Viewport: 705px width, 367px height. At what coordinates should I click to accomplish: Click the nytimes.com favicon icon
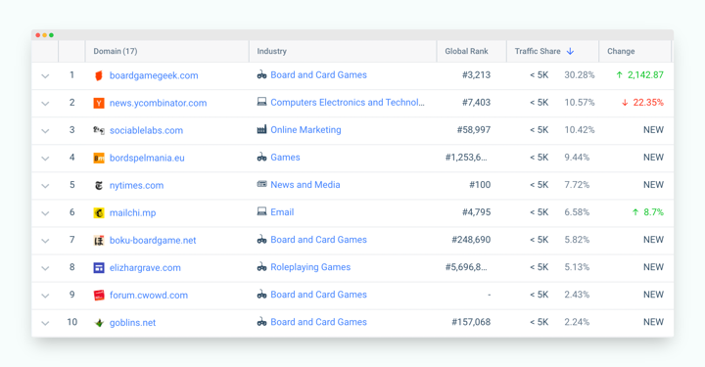pyautogui.click(x=99, y=185)
